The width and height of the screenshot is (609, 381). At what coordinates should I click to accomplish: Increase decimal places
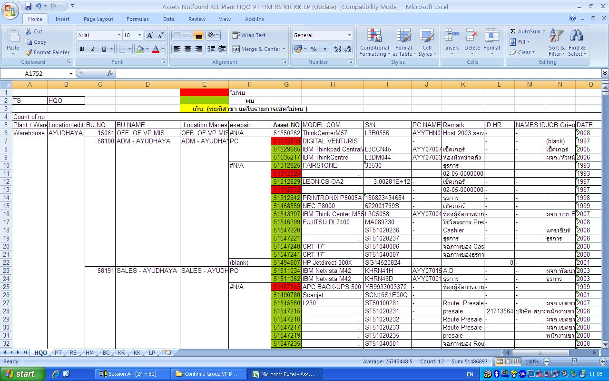tap(337, 49)
